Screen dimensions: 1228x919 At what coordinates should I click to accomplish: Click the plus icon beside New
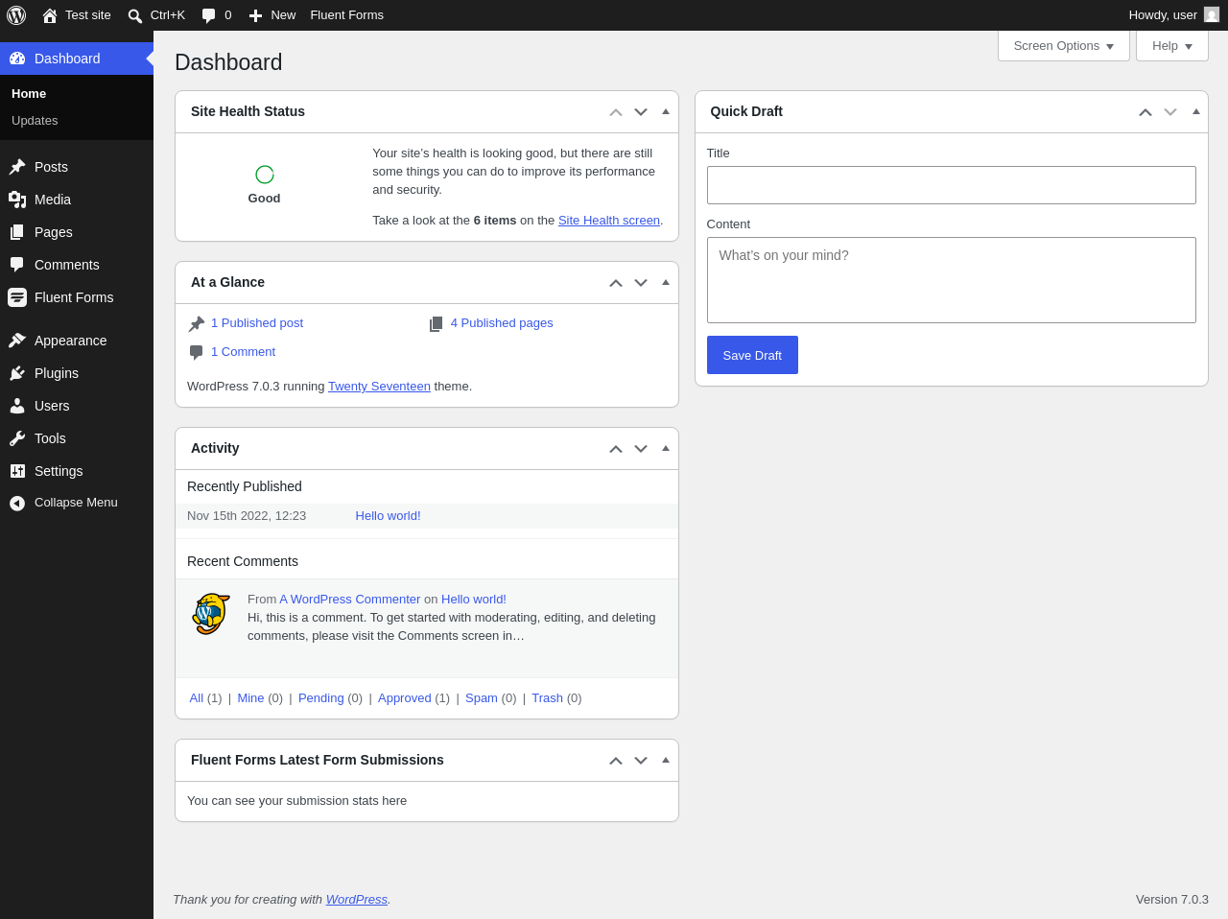point(255,15)
